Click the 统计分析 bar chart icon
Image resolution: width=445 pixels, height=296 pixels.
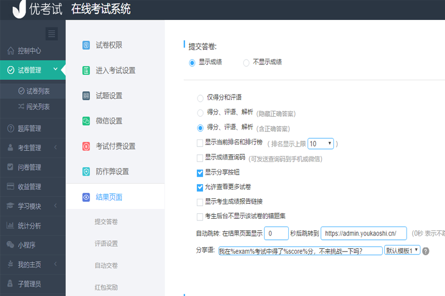(10, 225)
